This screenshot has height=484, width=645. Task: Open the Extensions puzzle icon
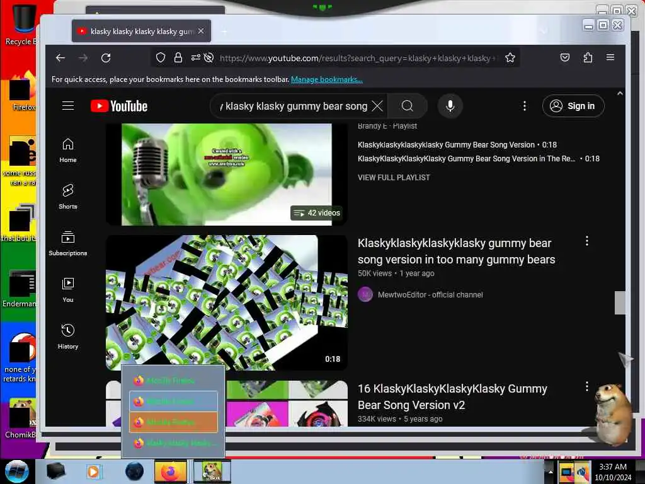[588, 57]
